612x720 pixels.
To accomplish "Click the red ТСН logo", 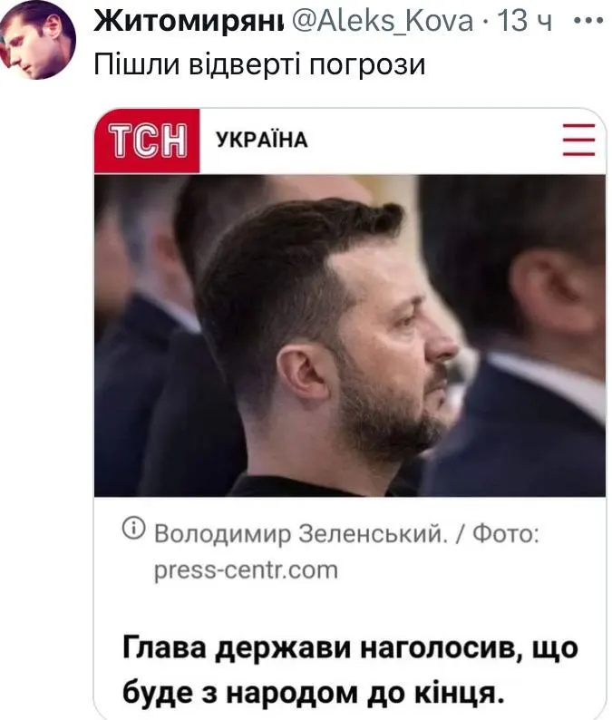I will 147,141.
